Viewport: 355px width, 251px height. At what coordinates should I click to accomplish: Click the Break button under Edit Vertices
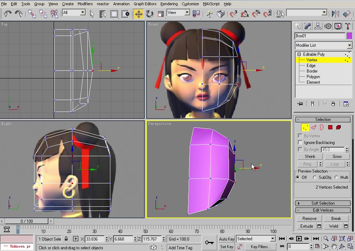click(x=336, y=218)
